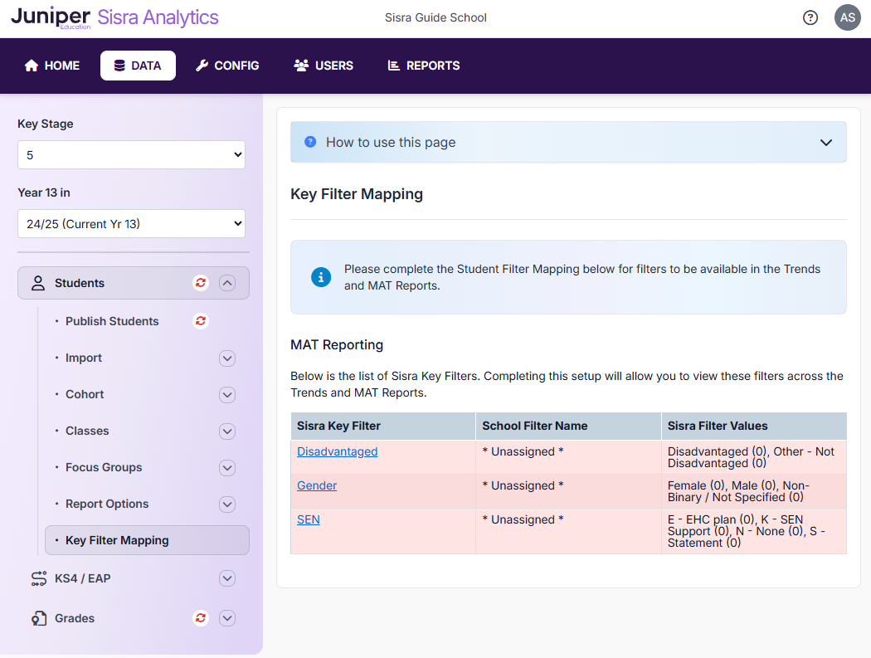Open the AS user avatar menu
871x658 pixels.
click(x=848, y=17)
